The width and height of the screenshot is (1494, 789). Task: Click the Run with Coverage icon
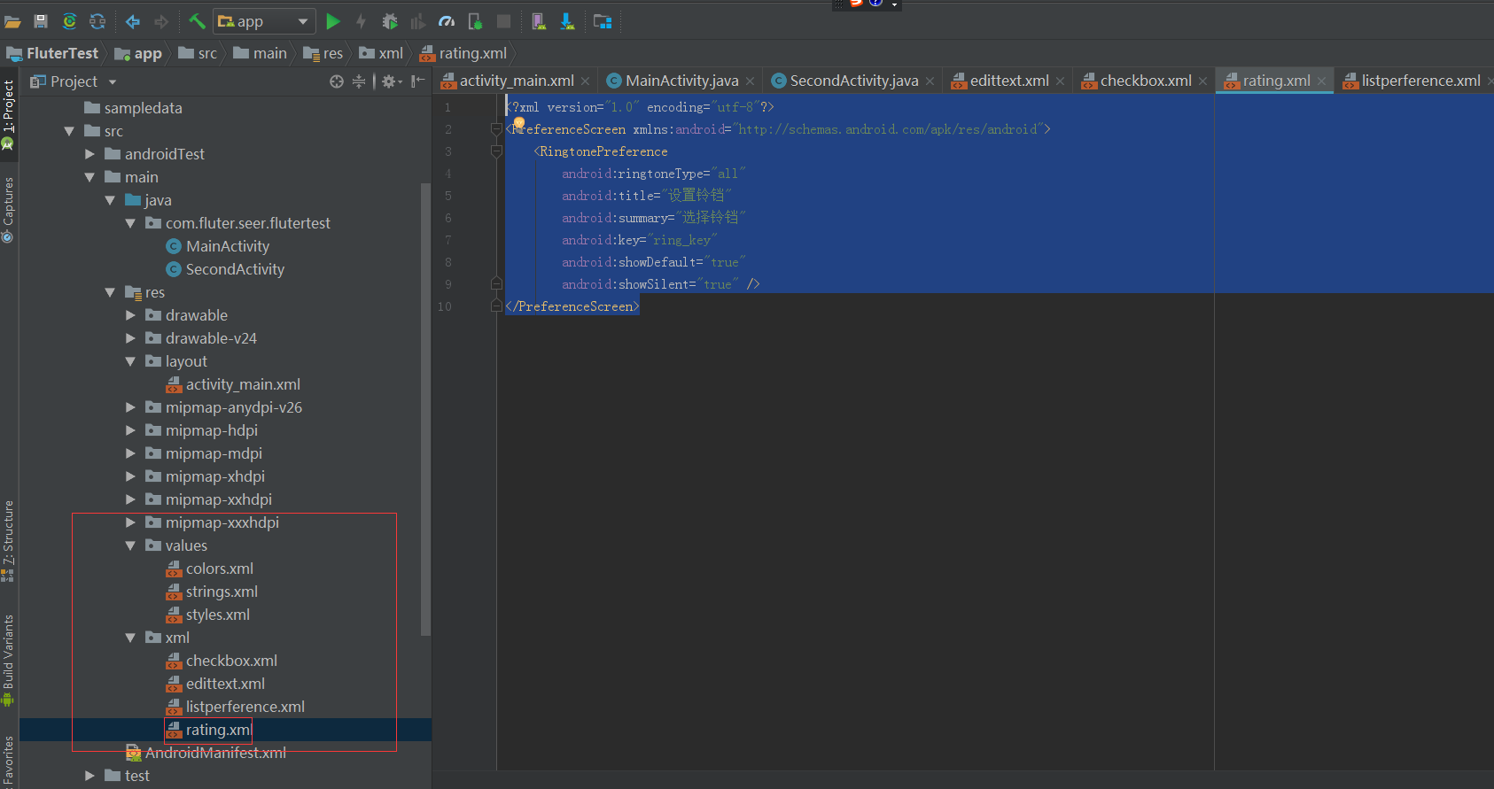(x=417, y=21)
